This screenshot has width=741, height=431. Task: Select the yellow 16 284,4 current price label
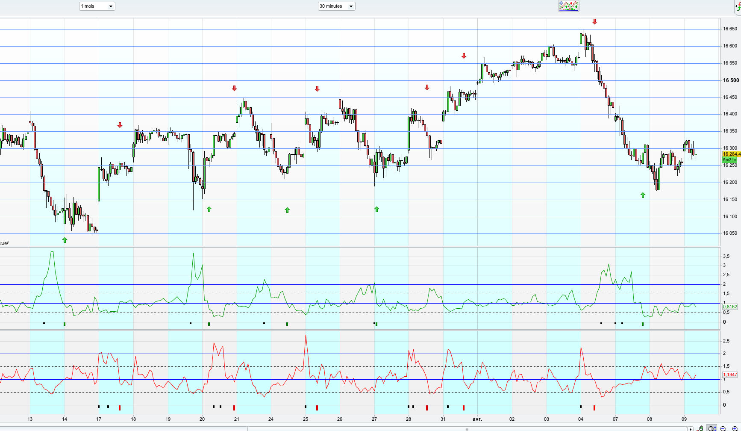click(x=731, y=154)
